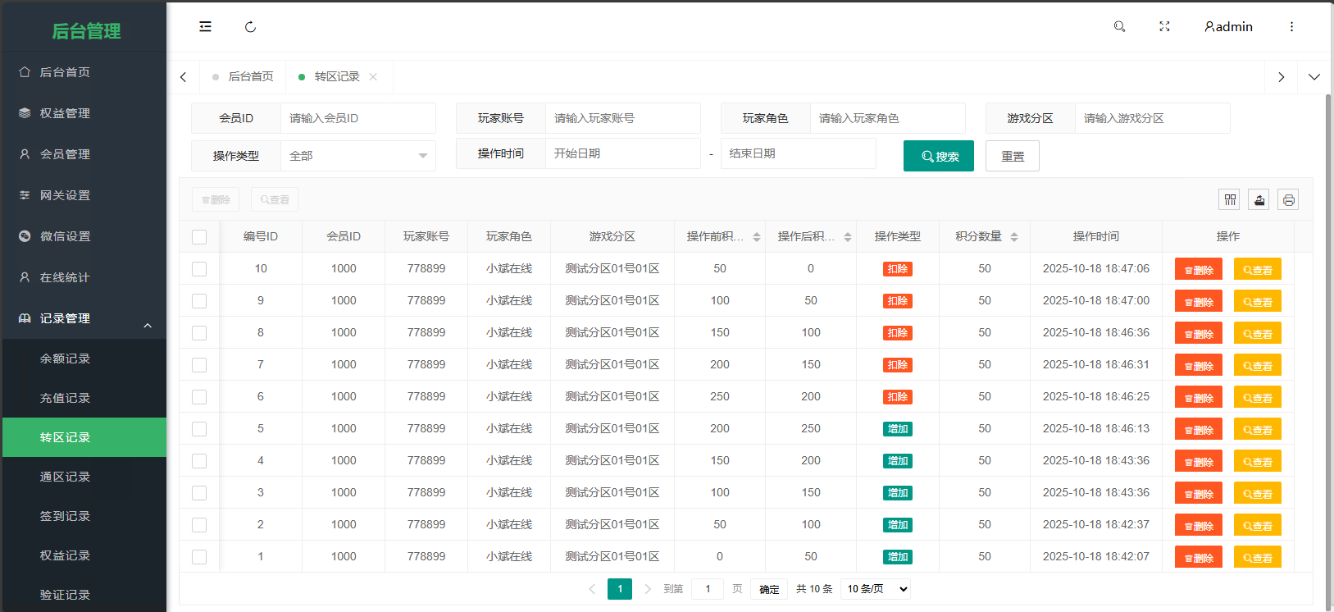Go to next page arrow in pagination
Image resolution: width=1334 pixels, height=612 pixels.
pyautogui.click(x=648, y=589)
